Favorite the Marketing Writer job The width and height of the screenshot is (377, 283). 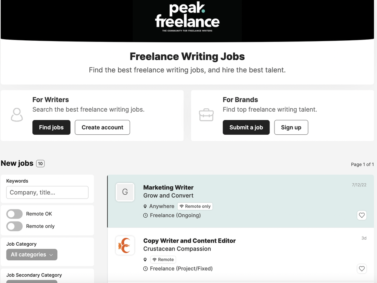(362, 215)
